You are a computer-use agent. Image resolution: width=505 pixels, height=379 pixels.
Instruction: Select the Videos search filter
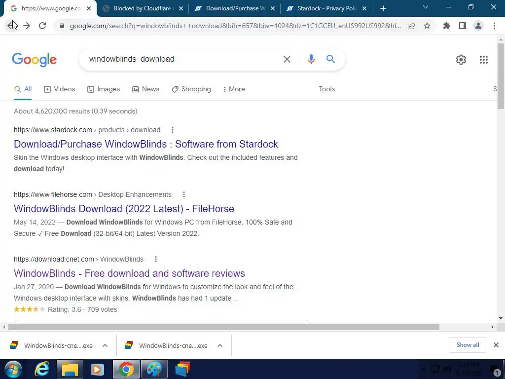pos(60,89)
